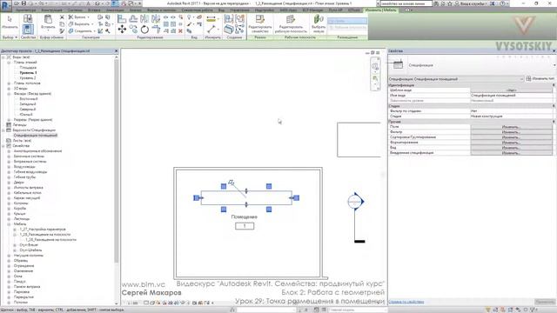This screenshot has height=313, width=557.
Task: Select Спецификация помещений in project browser
Action: click(35, 136)
